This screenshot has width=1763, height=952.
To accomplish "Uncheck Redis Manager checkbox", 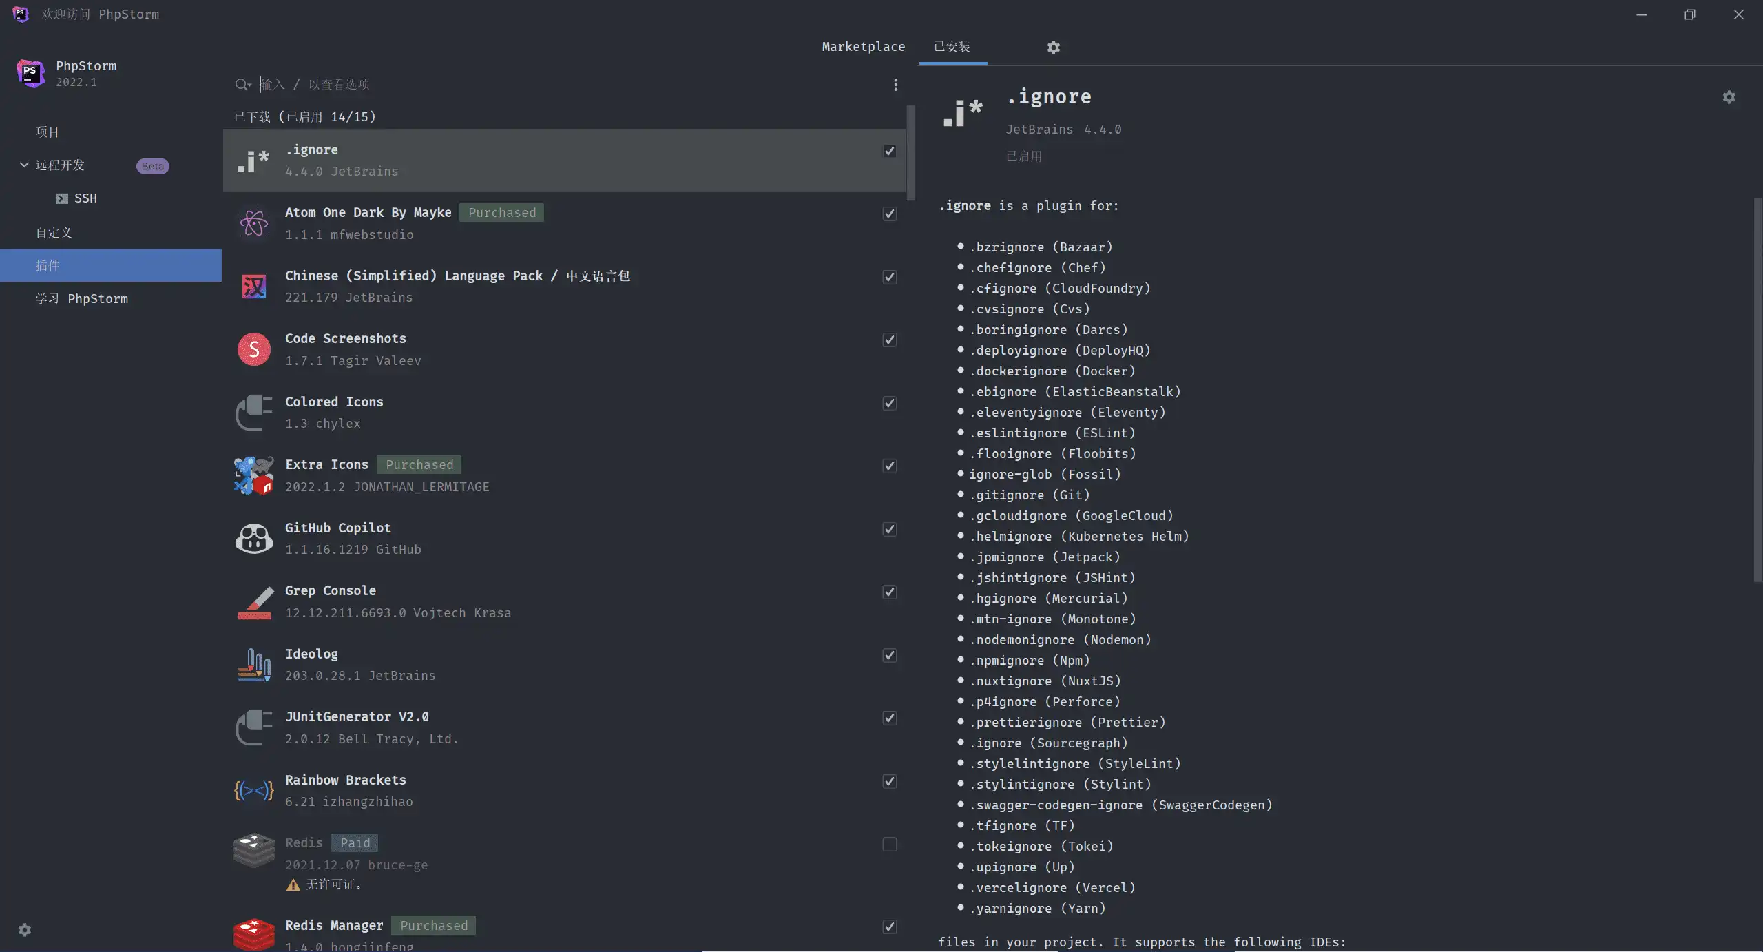I will (x=890, y=927).
